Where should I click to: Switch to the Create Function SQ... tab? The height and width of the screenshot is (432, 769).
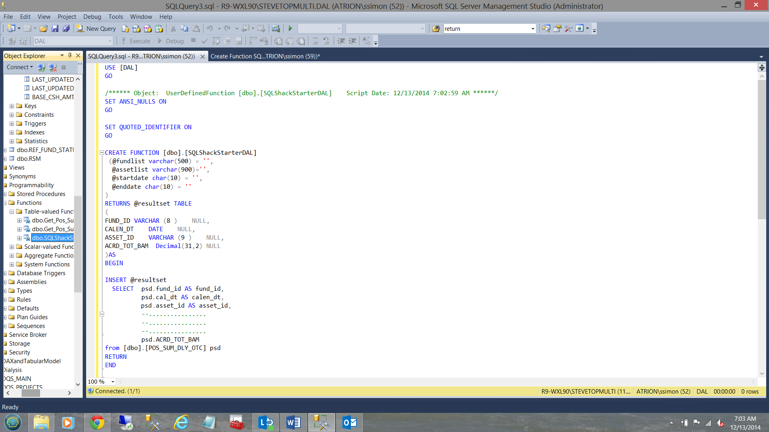pos(265,56)
